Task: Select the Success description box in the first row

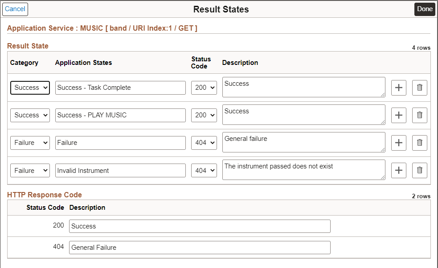Action: (303, 87)
